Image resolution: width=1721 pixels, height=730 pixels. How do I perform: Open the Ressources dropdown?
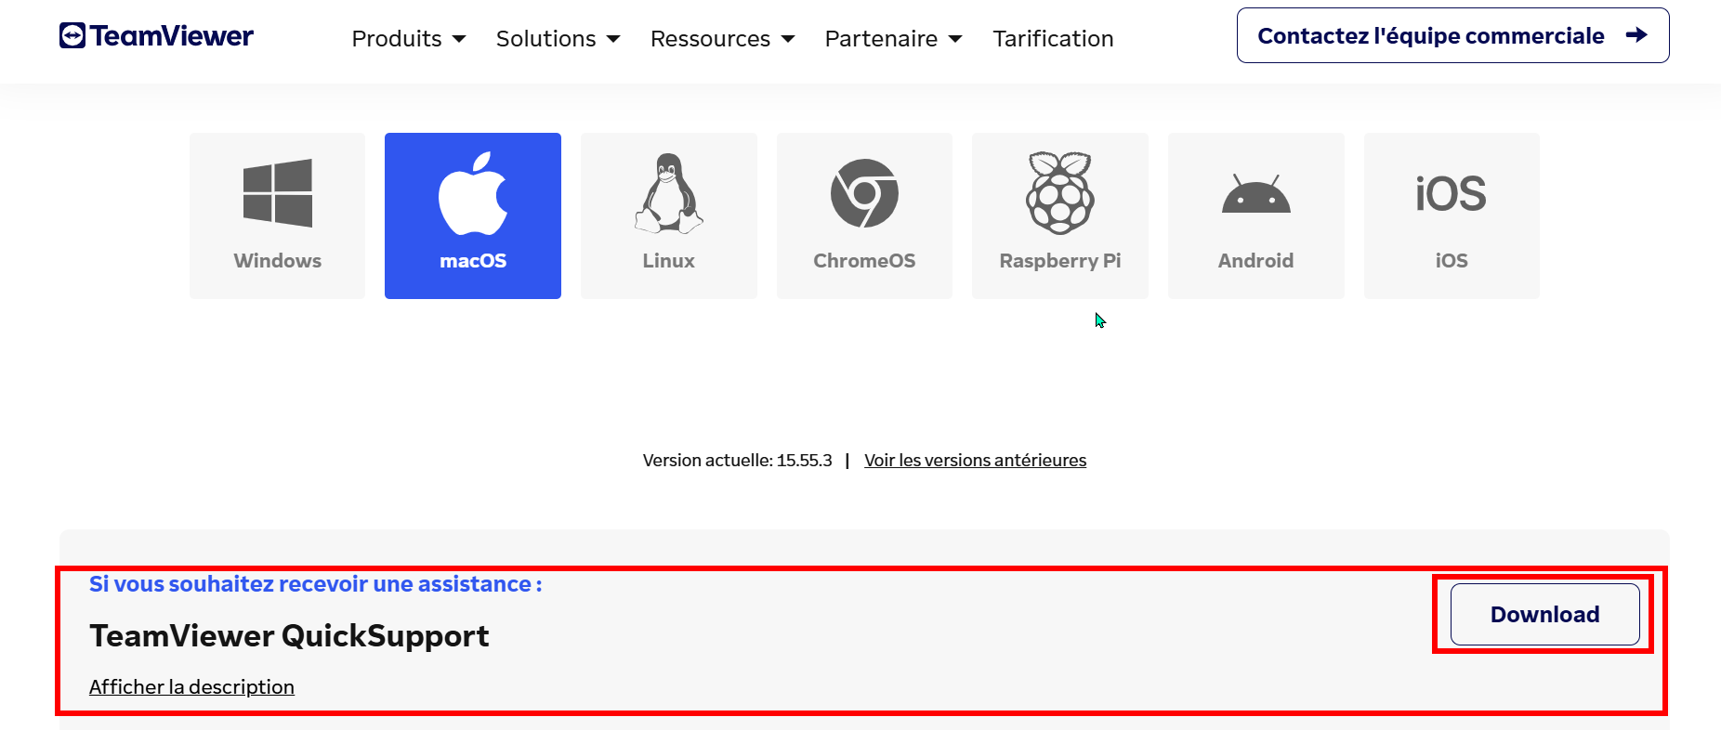(x=722, y=39)
